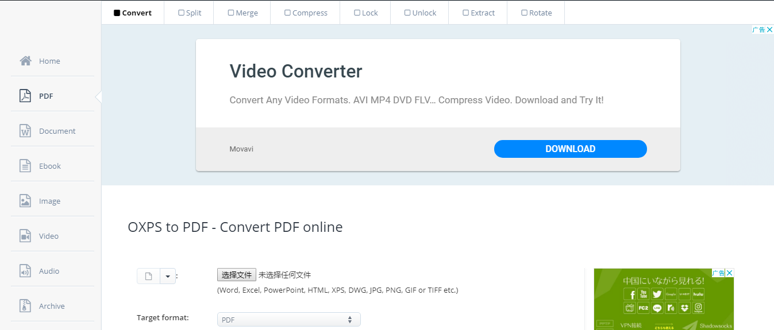This screenshot has width=774, height=330.
Task: Switch to the Rotate tab
Action: point(536,13)
